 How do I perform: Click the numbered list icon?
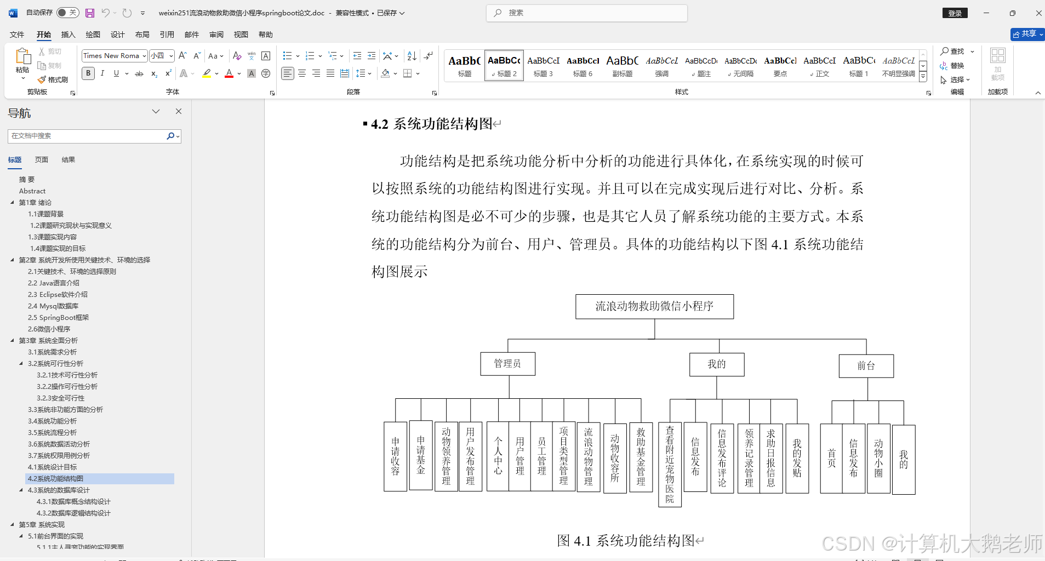[310, 56]
